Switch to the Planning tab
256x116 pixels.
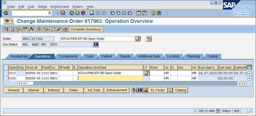pyautogui.click(x=193, y=56)
